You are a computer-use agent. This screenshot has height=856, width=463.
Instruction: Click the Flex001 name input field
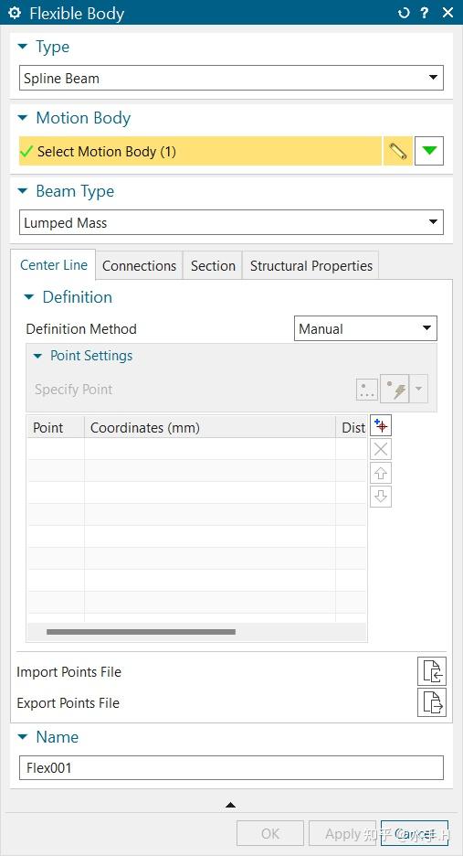231,768
